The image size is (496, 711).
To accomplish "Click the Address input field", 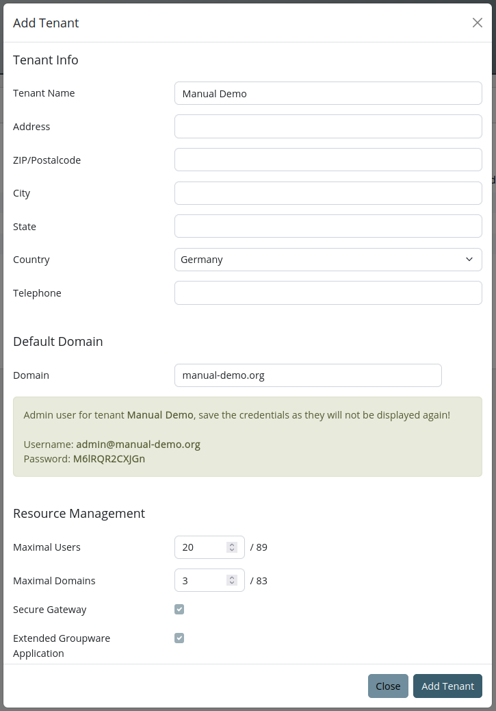I will pos(328,126).
